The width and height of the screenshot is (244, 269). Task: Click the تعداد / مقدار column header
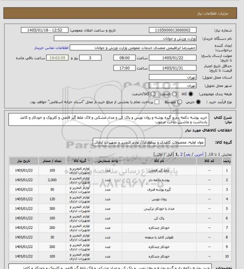click(x=52, y=161)
